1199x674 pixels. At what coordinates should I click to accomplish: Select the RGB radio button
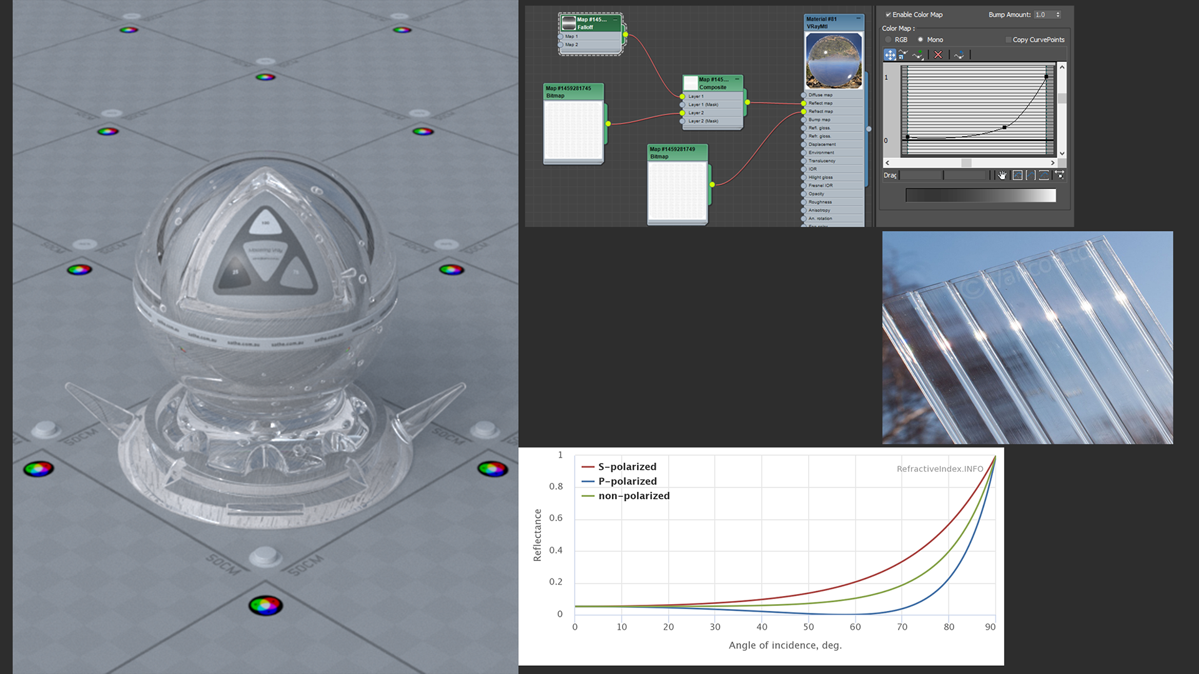coord(888,39)
